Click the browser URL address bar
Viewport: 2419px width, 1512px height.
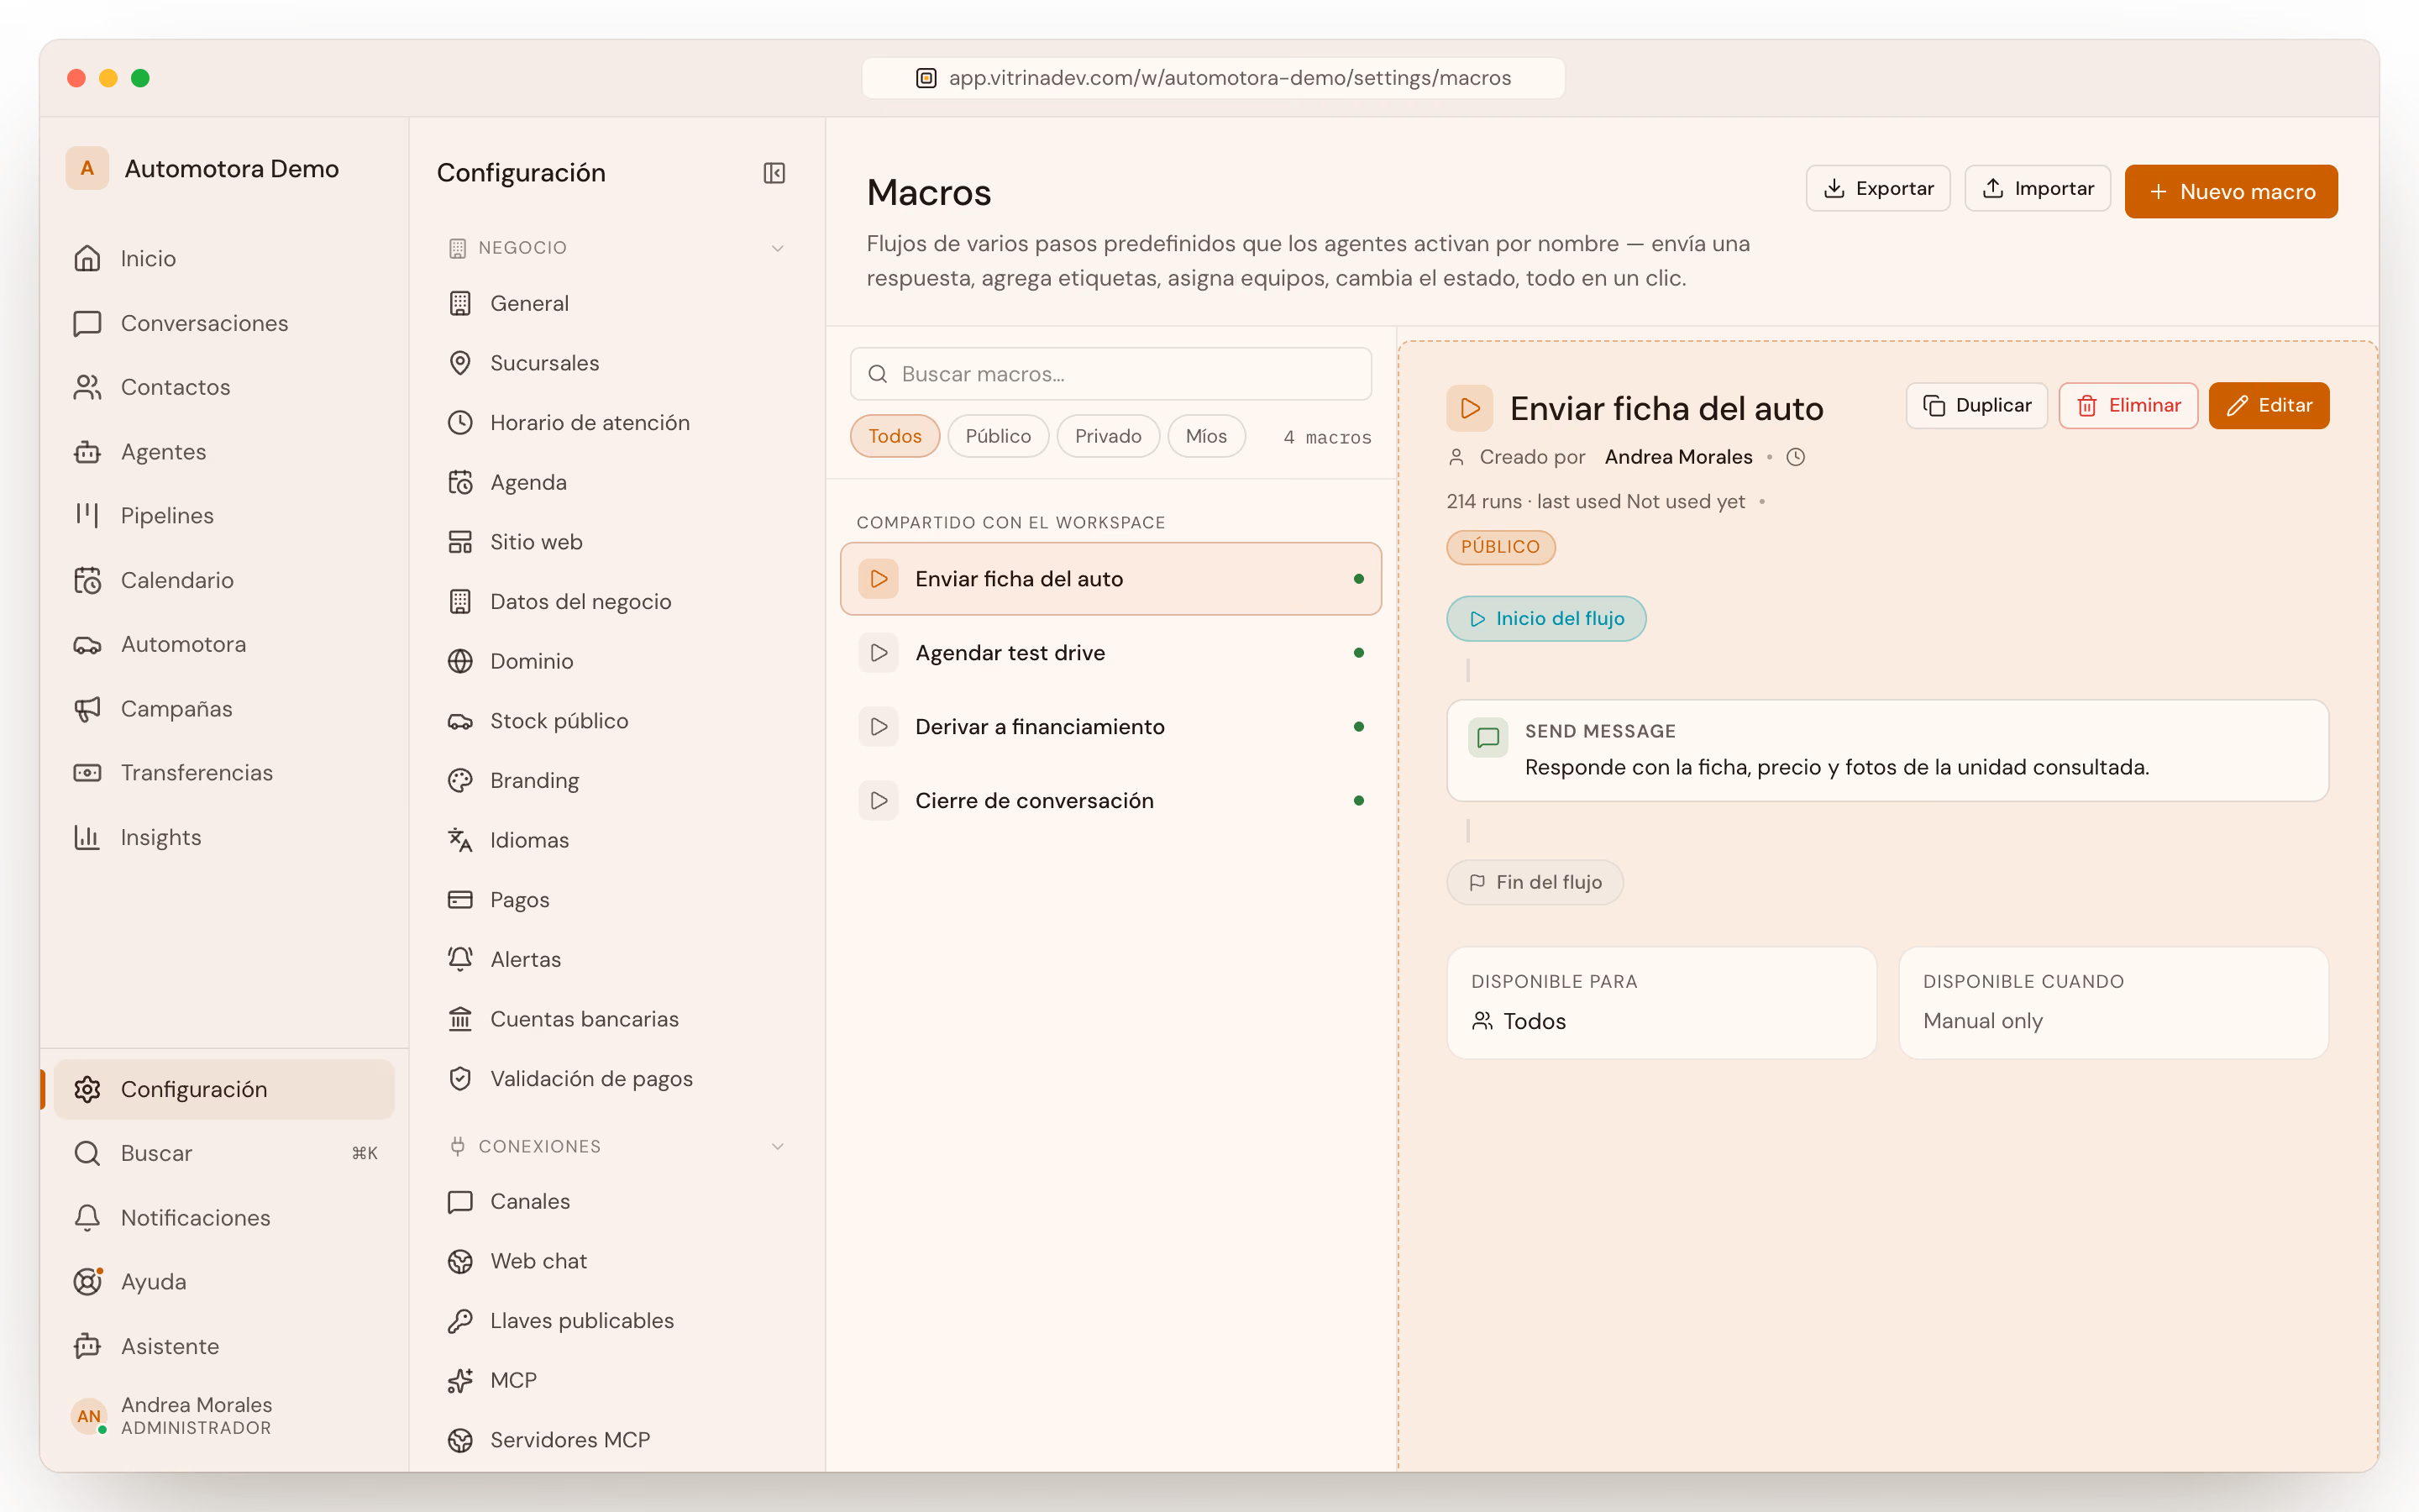tap(1214, 78)
